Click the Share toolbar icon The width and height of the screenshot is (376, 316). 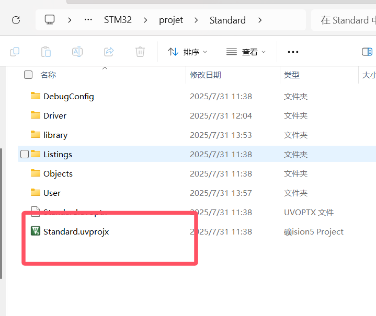[109, 52]
